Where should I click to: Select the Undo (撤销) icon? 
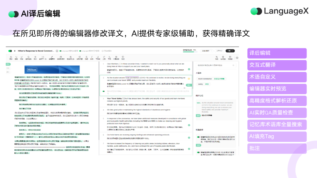pos(16,57)
